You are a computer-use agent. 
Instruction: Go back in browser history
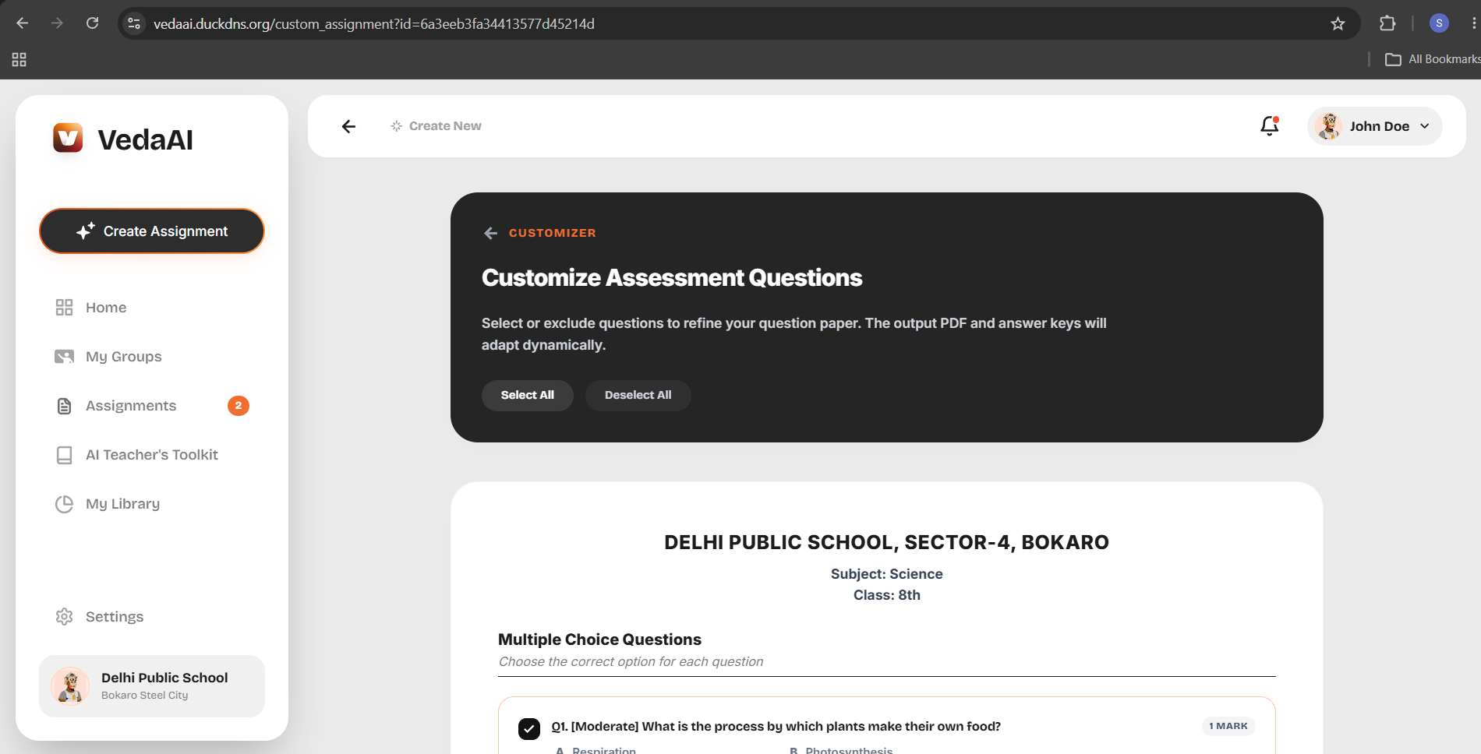click(x=23, y=23)
